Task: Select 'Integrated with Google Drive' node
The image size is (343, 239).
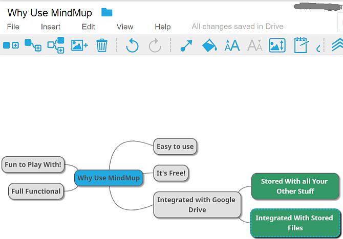Action: [x=197, y=205]
